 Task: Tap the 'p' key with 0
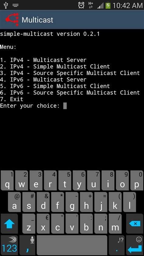click(x=137, y=181)
